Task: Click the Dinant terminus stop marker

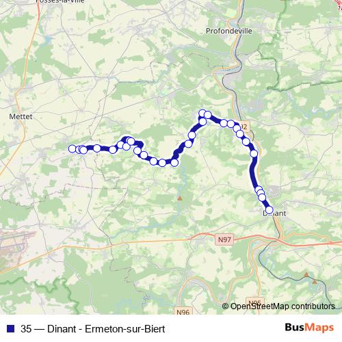Action: point(269,210)
